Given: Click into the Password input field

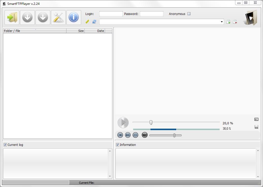Looking at the screenshot, I should point(151,14).
